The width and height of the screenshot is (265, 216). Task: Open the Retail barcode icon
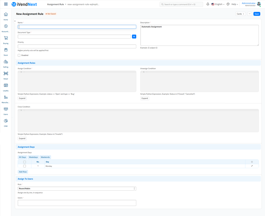(6, 74)
